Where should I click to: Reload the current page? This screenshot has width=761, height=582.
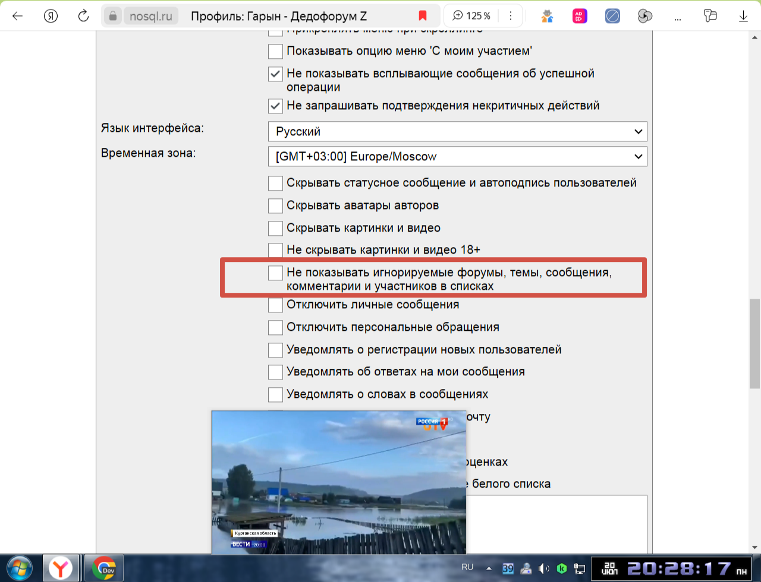tap(83, 16)
